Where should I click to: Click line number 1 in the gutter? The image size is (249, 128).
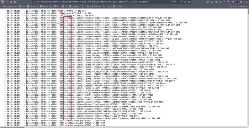coord(5,11)
